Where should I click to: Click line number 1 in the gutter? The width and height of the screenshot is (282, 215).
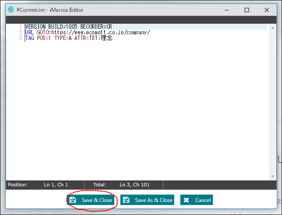point(20,26)
